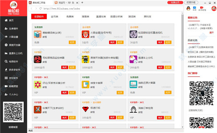
Task: Select the all software red tab
Action: pyautogui.click(x=39, y=17)
